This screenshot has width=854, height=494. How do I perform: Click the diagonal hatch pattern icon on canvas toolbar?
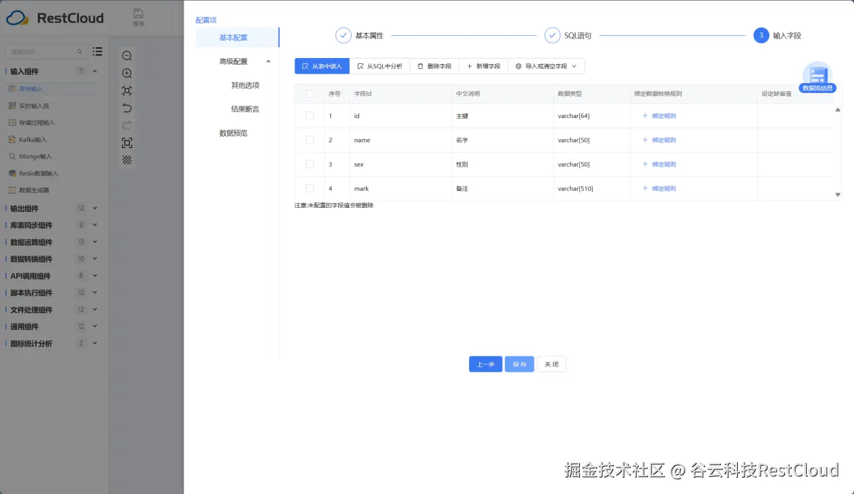[x=127, y=160]
